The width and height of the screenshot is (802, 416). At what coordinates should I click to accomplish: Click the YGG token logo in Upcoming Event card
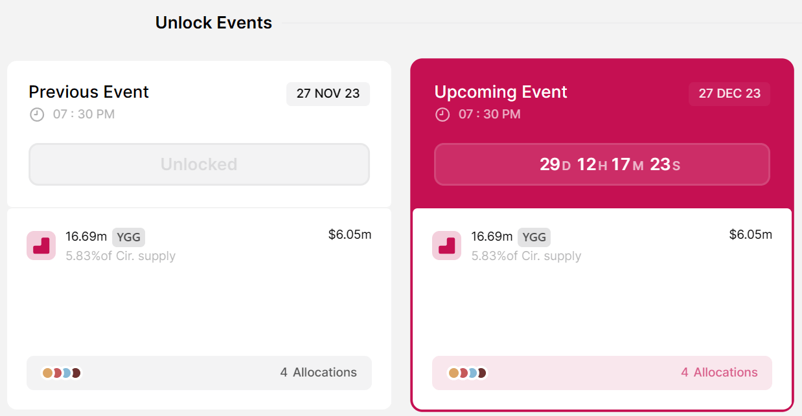[x=446, y=246]
